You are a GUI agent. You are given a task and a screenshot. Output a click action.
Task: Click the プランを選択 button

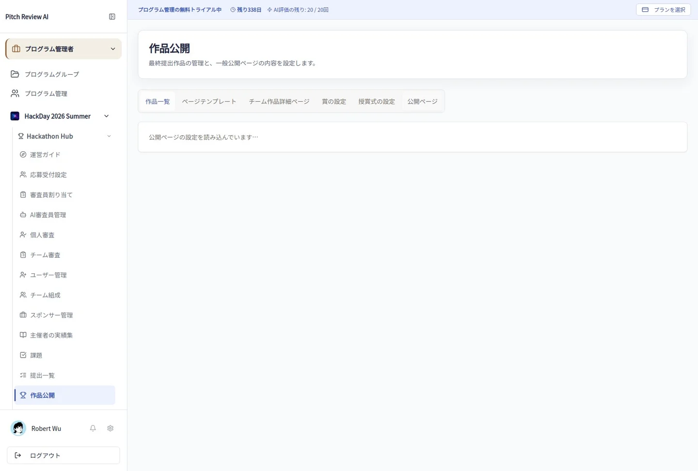click(663, 10)
